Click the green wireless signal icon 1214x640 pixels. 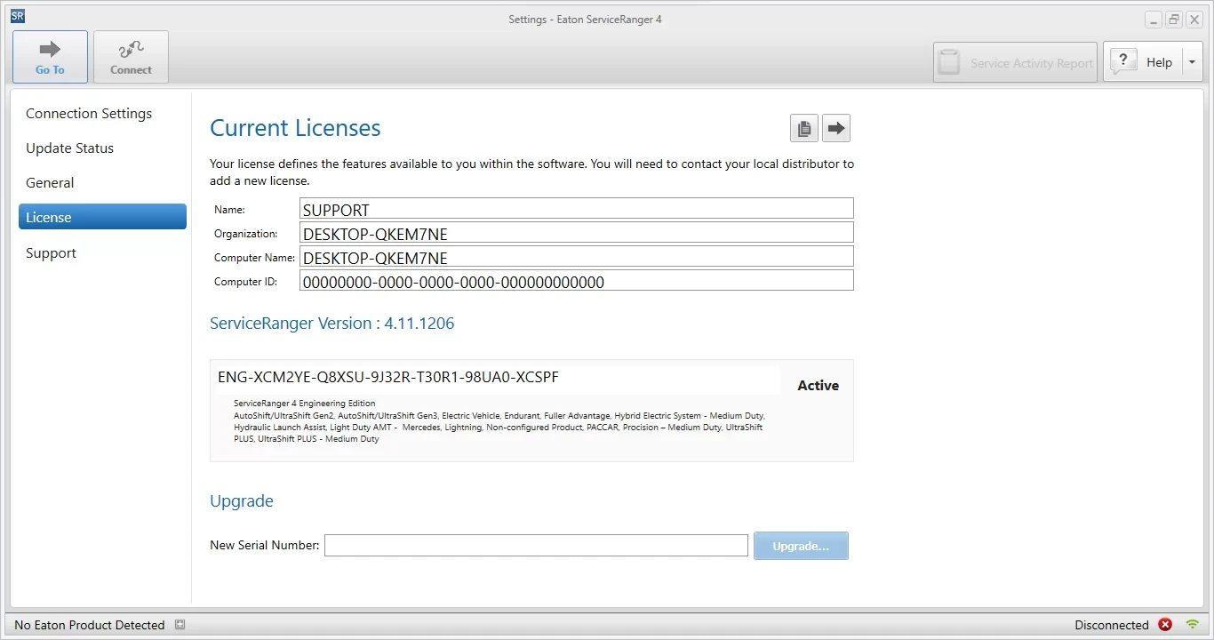point(1192,625)
